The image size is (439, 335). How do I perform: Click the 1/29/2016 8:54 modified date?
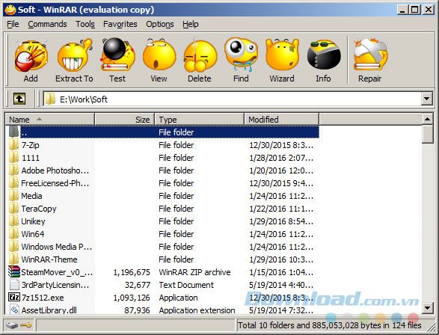point(281,221)
